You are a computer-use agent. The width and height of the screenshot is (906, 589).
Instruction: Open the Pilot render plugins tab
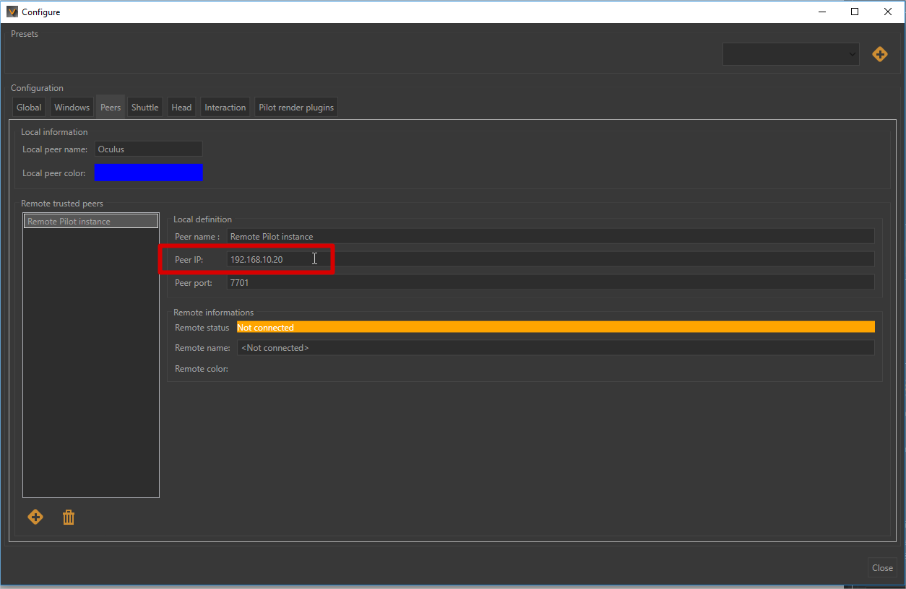point(296,108)
